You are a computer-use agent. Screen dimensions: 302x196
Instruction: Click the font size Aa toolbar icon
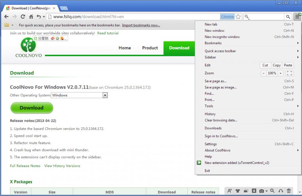(x=229, y=191)
